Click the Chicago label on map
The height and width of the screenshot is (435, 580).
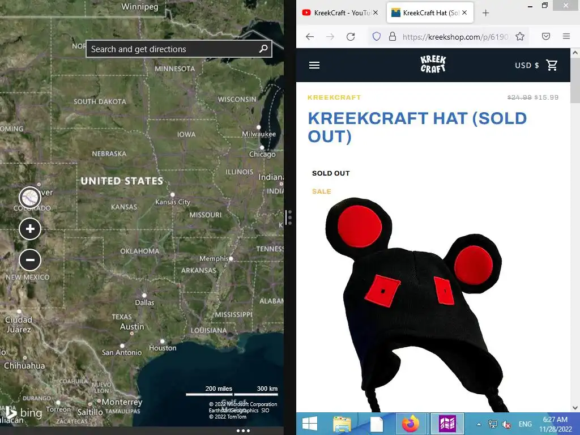pyautogui.click(x=262, y=154)
